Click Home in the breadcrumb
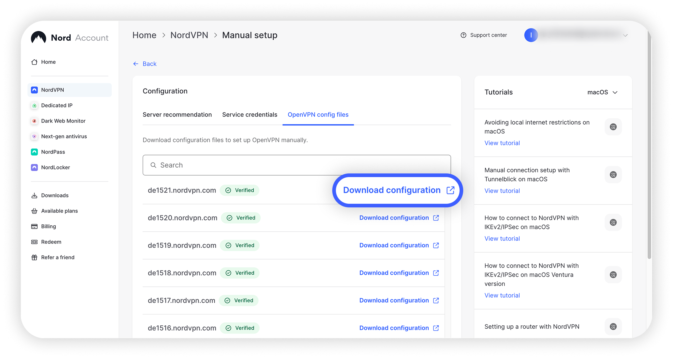Screen dimensions: 673x359 pos(144,35)
